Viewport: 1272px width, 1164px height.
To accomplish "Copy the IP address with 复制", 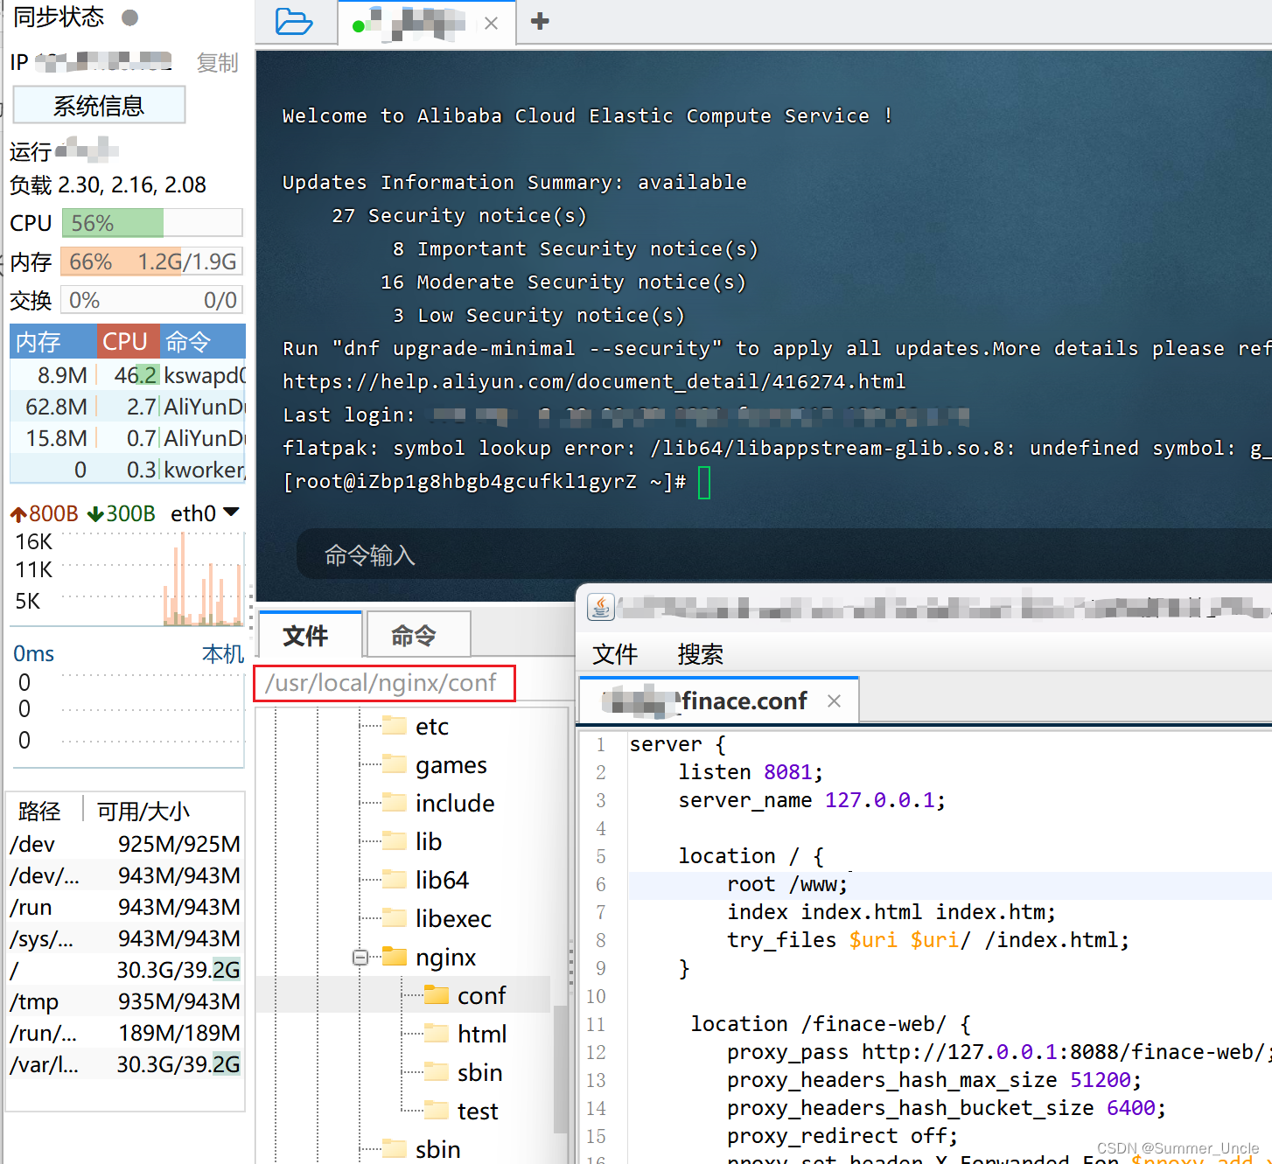I will (x=217, y=63).
